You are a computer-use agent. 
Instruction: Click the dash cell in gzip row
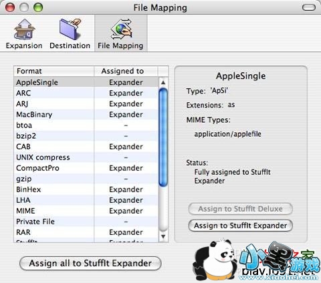click(126, 179)
